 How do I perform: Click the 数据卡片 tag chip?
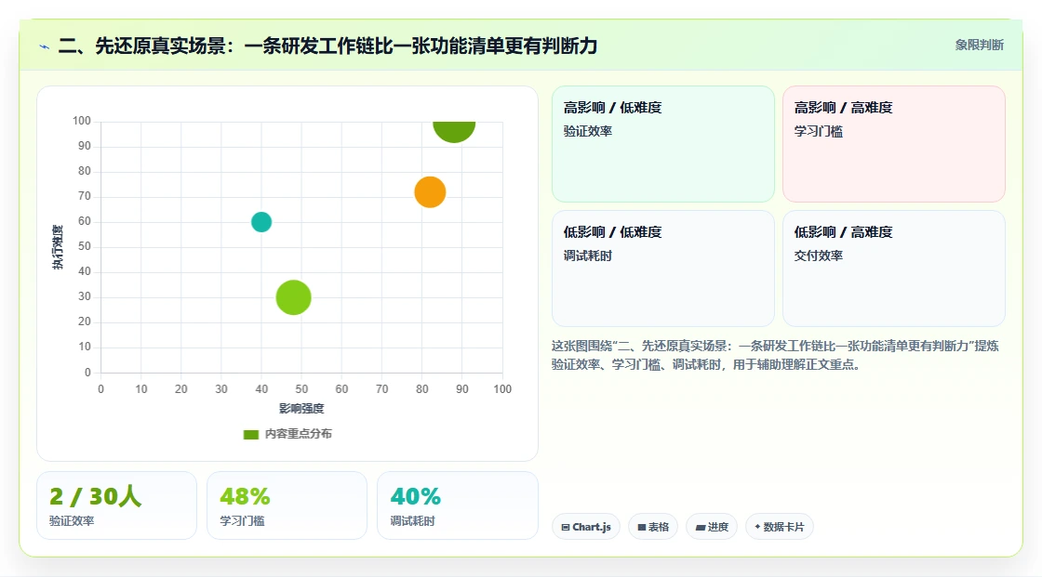tap(780, 527)
